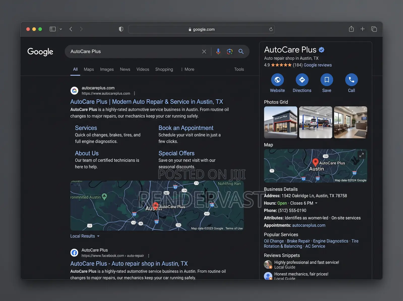Get Directions to AutoCare Plus

pos(302,80)
